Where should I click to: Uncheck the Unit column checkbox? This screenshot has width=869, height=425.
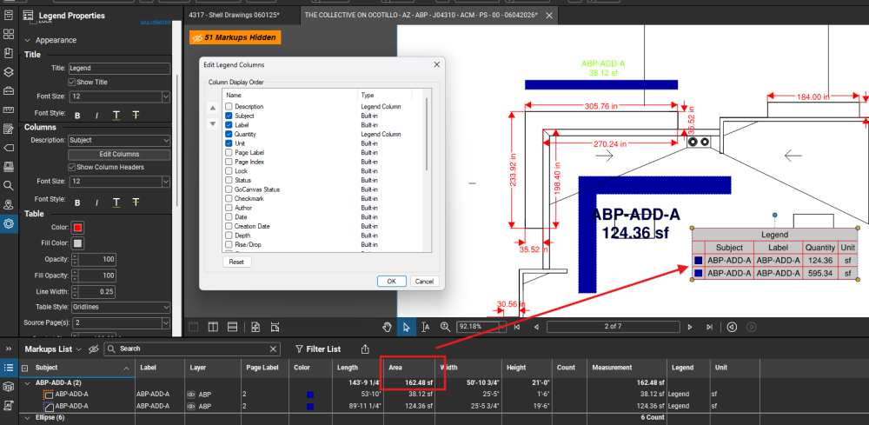click(229, 143)
